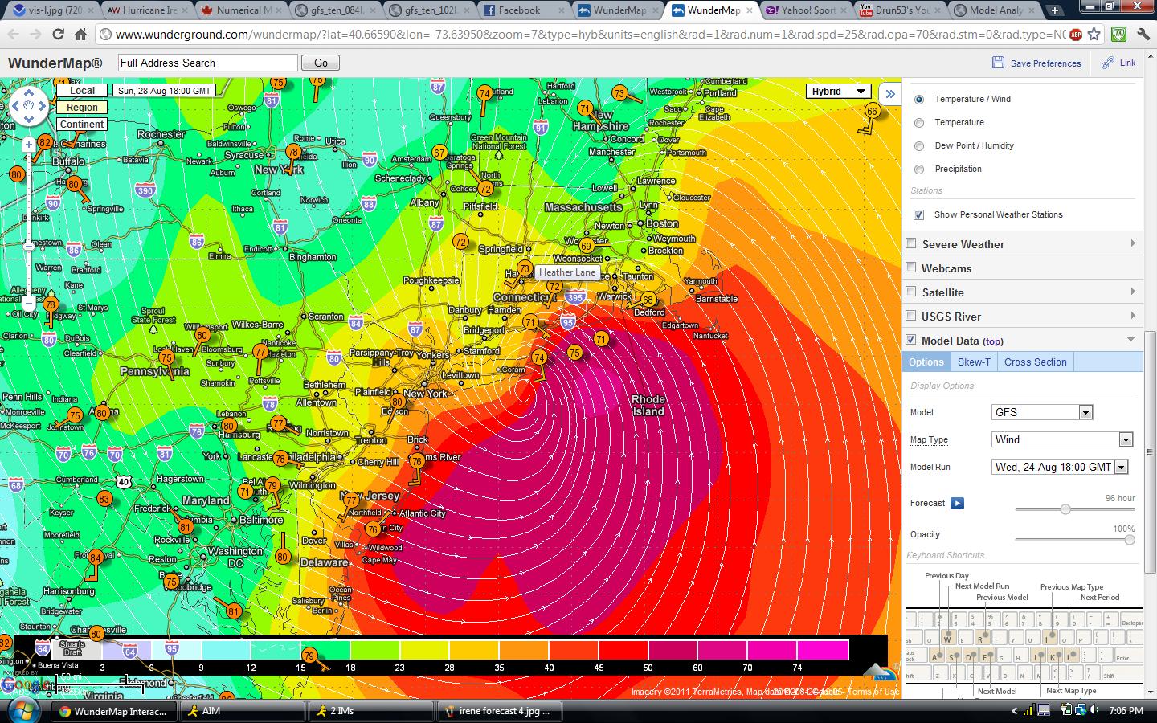Pan the map left with arrow control
The image size is (1157, 723).
(14, 105)
